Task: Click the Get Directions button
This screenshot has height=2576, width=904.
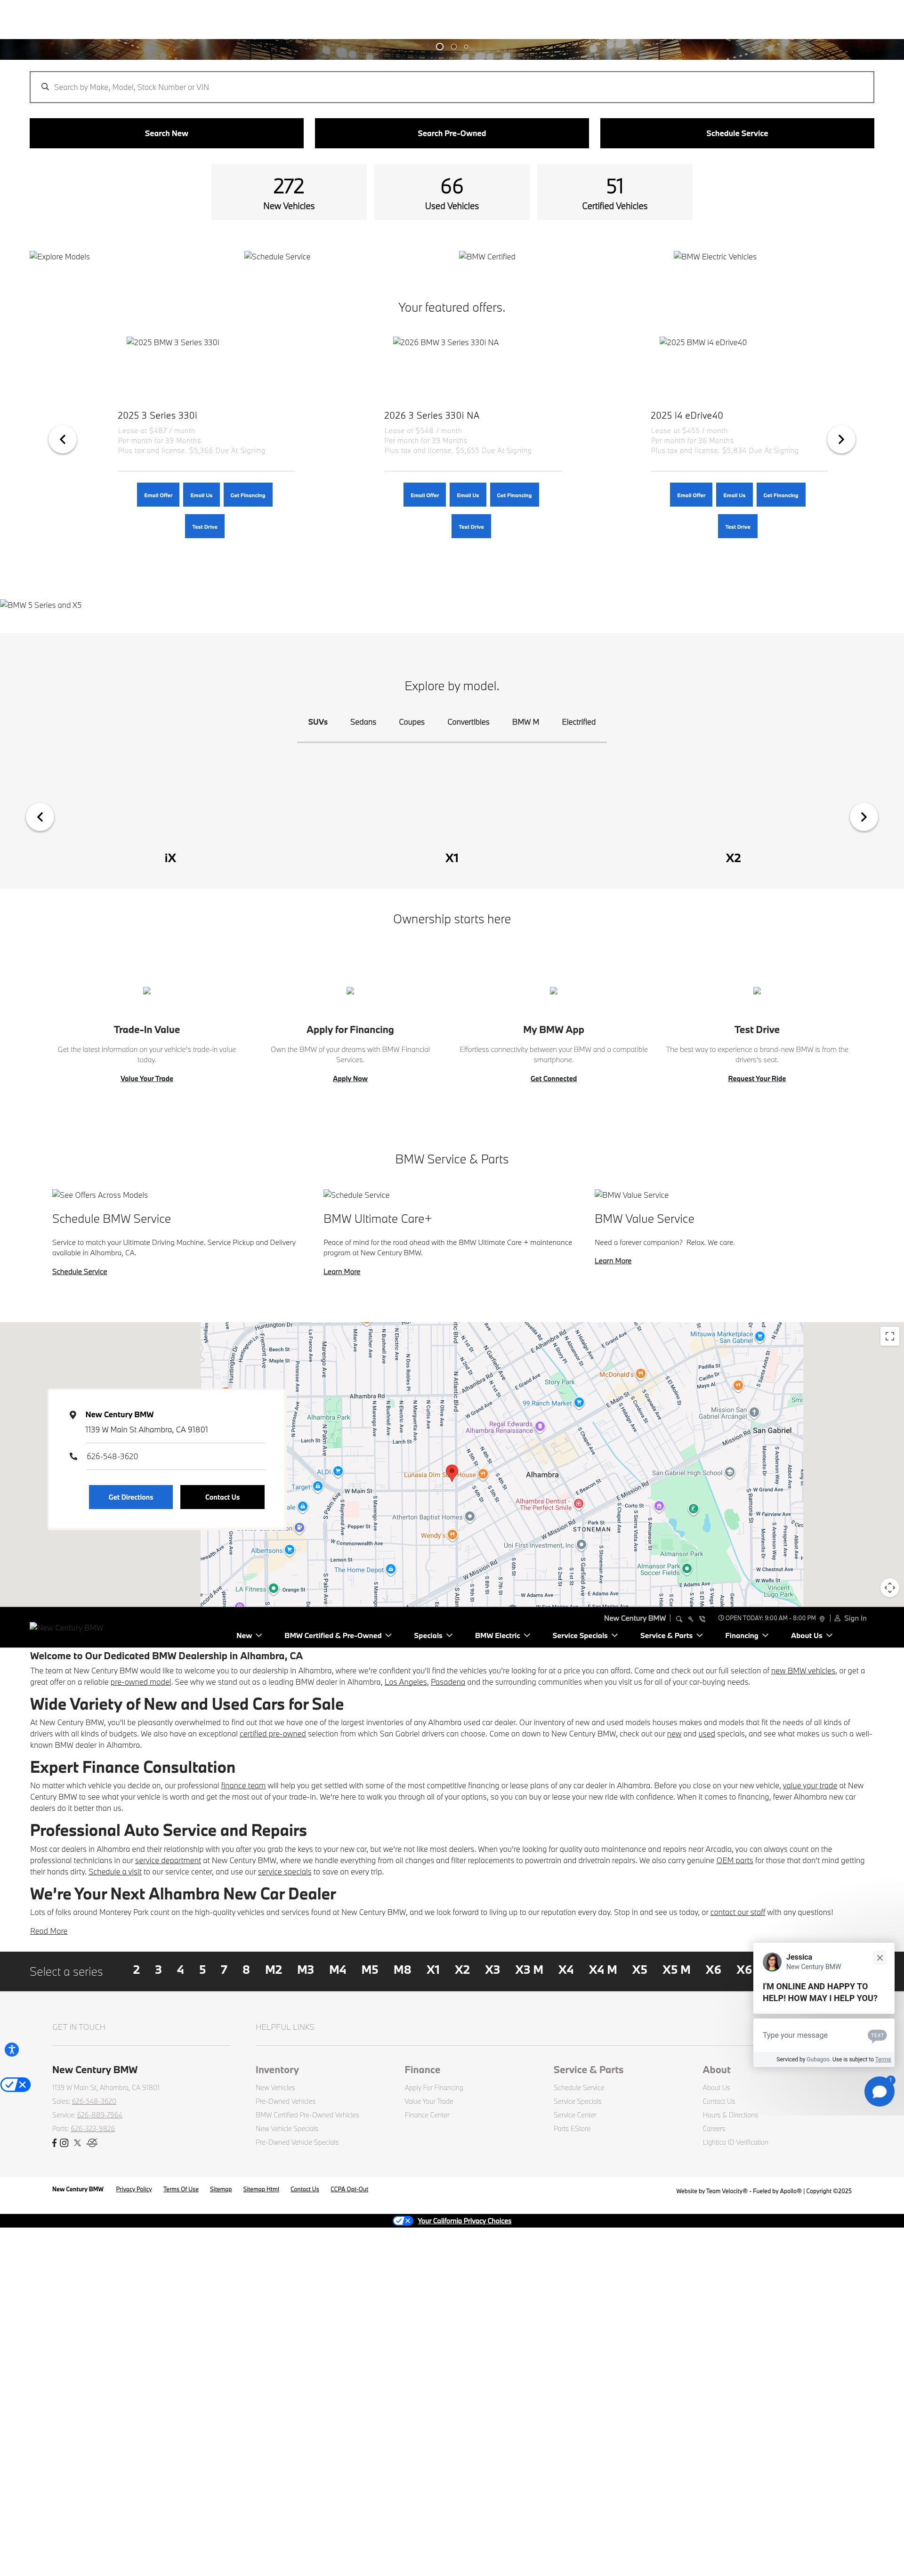Action: (x=131, y=1497)
